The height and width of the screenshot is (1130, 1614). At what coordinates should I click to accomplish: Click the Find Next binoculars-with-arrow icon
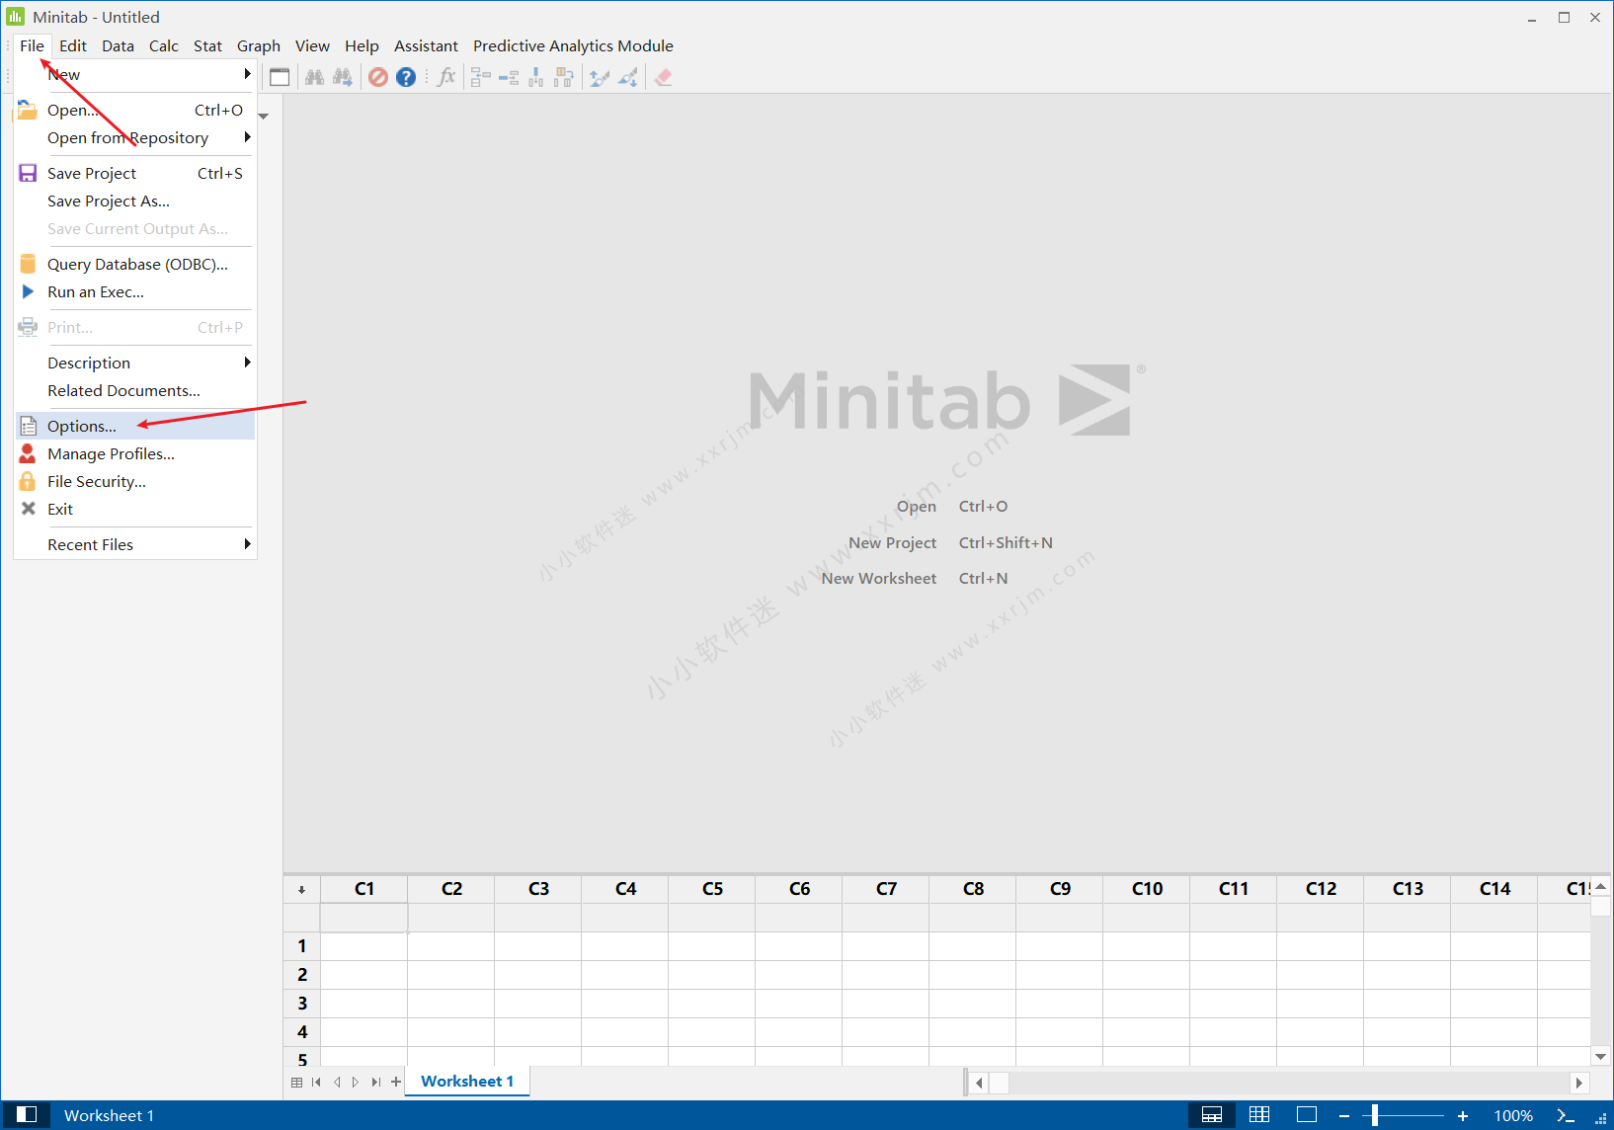[343, 77]
